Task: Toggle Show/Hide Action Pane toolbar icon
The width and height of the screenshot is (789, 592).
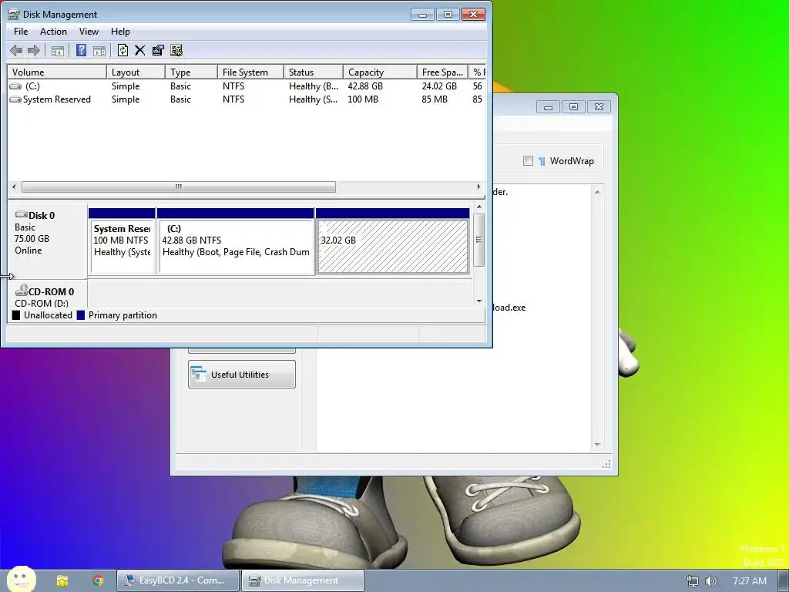Action: click(x=99, y=50)
